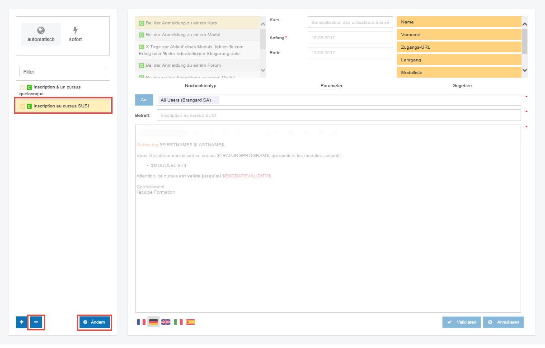Choose the Italian flag language icon
The image size is (545, 348).
[178, 322]
